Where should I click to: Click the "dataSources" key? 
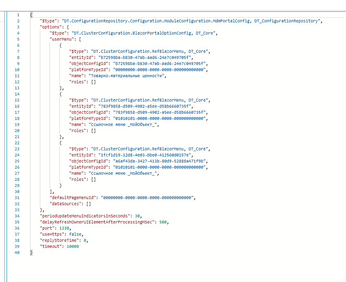(x=66, y=204)
